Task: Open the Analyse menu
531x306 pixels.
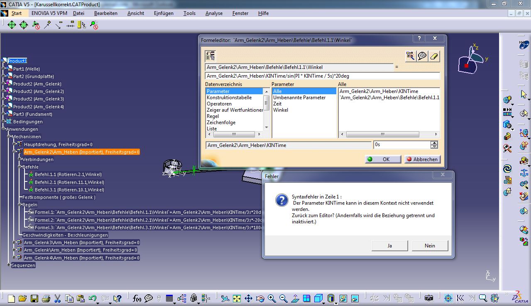Action: point(214,13)
